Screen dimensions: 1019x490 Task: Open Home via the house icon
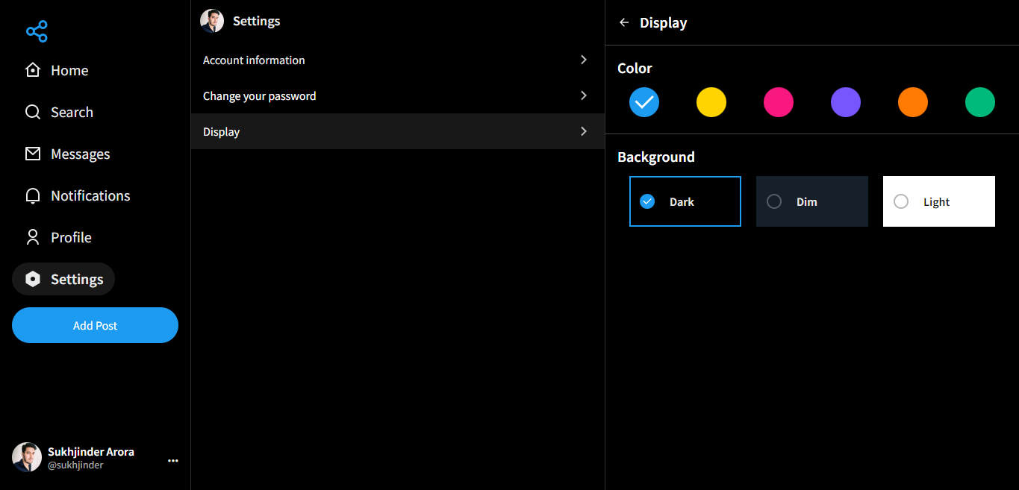pyautogui.click(x=33, y=70)
